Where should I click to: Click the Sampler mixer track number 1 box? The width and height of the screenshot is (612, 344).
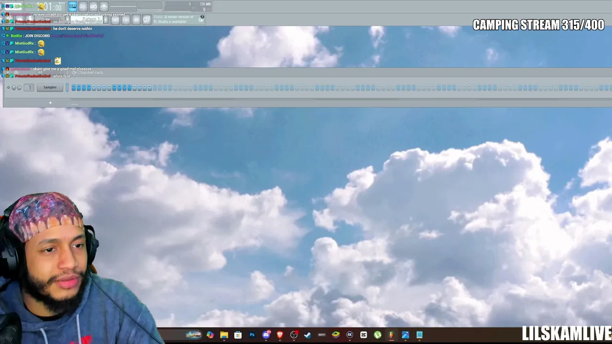[x=30, y=87]
